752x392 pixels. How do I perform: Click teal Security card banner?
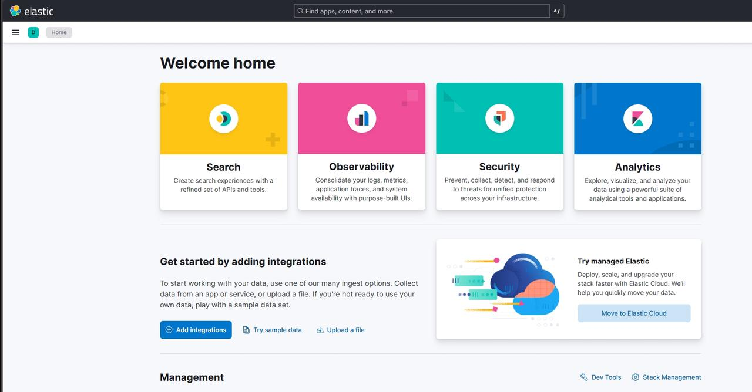(x=499, y=119)
